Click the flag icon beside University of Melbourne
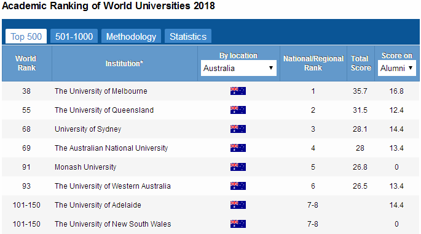This screenshot has width=421, height=234. [238, 91]
